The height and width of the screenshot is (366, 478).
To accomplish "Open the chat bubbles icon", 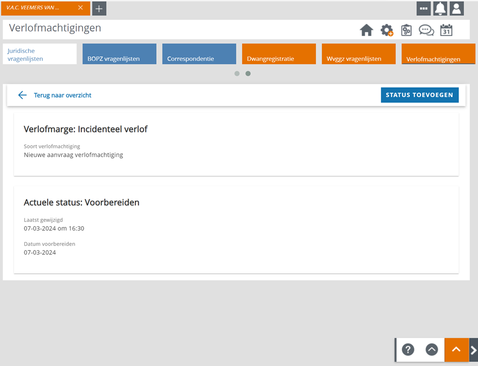I will click(x=426, y=30).
